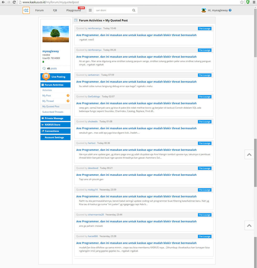The width and height of the screenshot is (257, 268).
Task: Open the Hi, myeagleway user menu
Action: pos(218,10)
